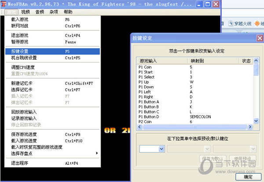Maximize the NeoFBAn window
This screenshot has width=264, height=182.
click(207, 4)
